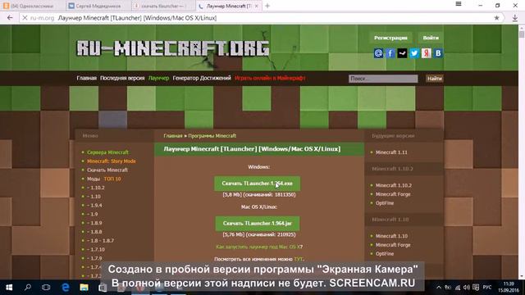The image size is (525, 295).
Task: Select version 1.10.2 in the sidebar
Action: (x=96, y=188)
